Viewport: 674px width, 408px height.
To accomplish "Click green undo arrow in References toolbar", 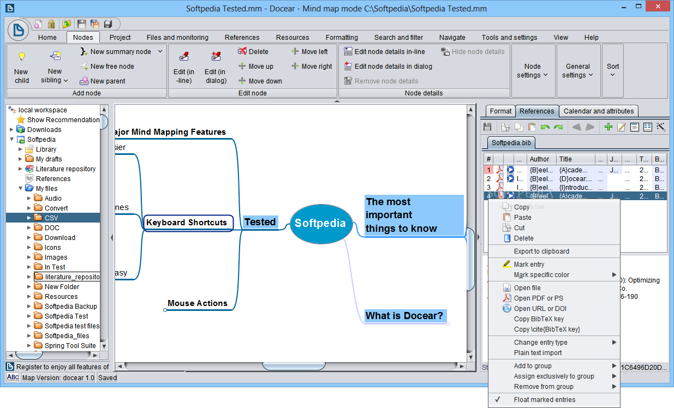I will pyautogui.click(x=545, y=127).
